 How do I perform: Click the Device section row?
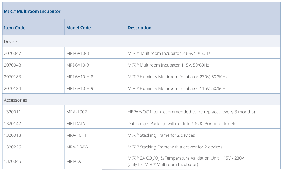(10, 42)
